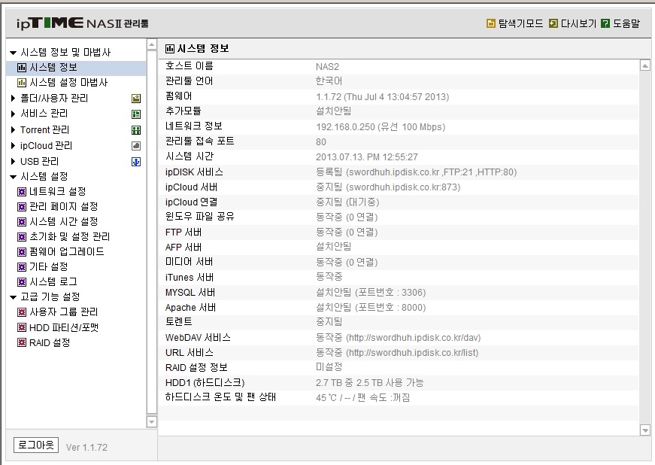Click the sidebar scrollbar down arrow
Image resolution: width=655 pixels, height=465 pixels.
pos(152,422)
